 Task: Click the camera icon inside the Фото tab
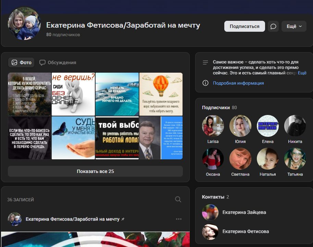14,62
